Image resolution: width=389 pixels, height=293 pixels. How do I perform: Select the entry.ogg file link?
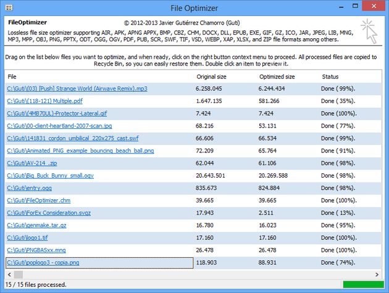29,188
